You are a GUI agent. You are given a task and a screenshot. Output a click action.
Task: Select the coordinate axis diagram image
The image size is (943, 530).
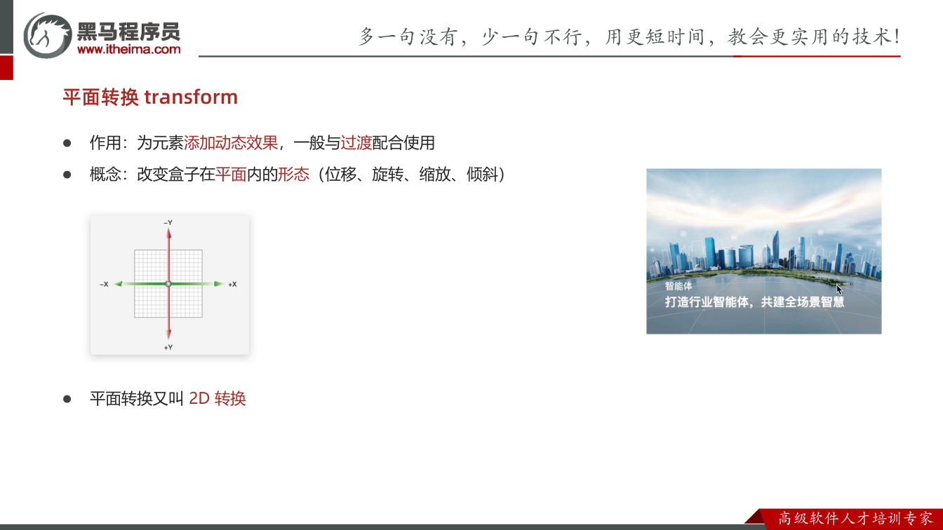(170, 285)
